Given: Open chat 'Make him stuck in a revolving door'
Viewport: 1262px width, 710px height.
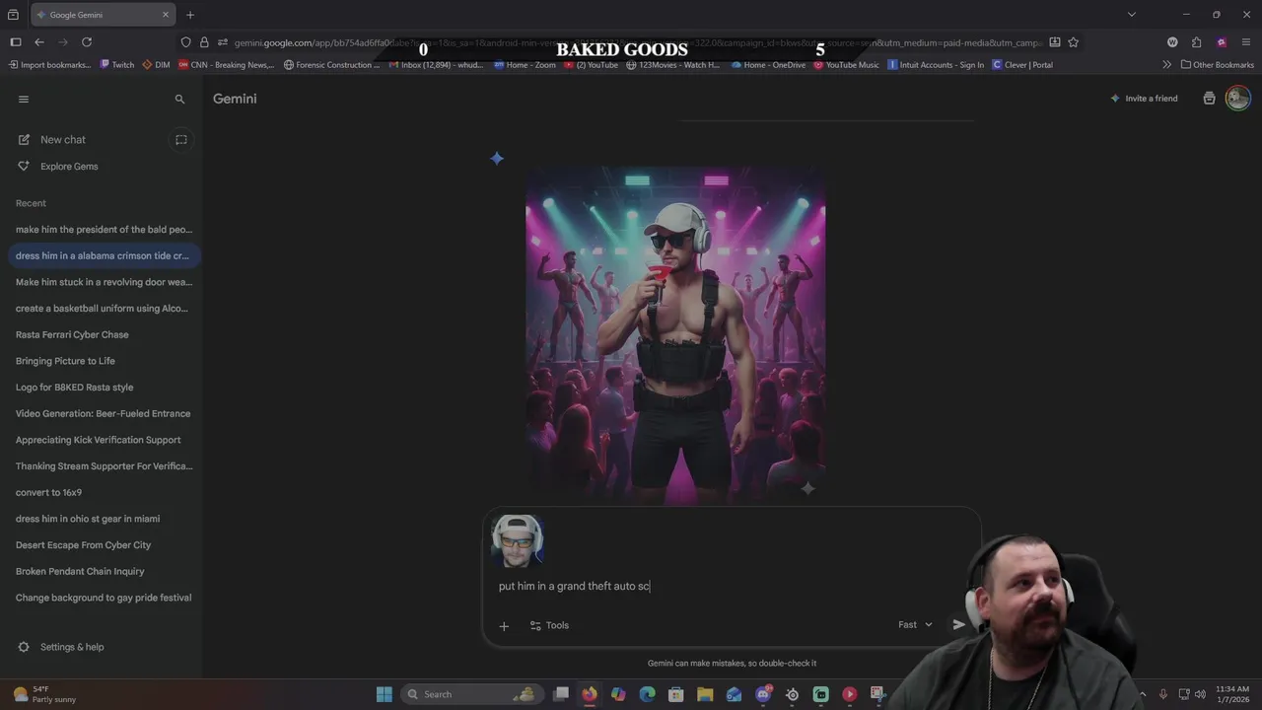Looking at the screenshot, I should [x=104, y=282].
